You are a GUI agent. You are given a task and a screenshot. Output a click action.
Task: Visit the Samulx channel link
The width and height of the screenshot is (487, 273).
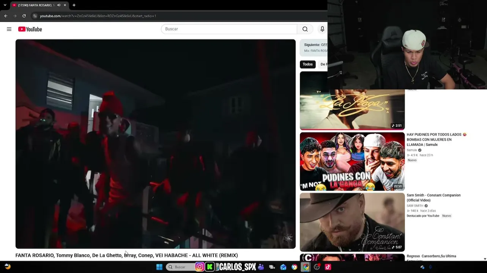(412, 150)
